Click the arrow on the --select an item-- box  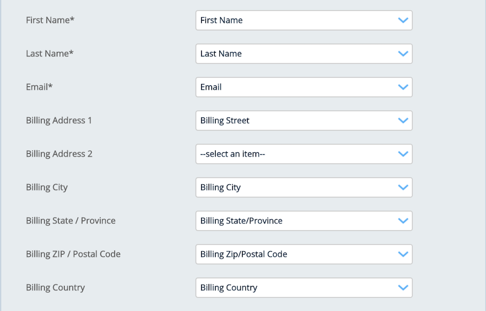[x=403, y=154]
